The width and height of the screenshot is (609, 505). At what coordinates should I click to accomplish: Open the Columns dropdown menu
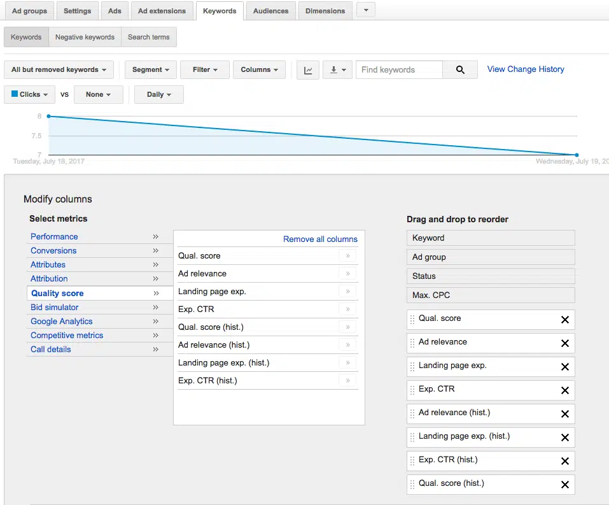(x=259, y=70)
